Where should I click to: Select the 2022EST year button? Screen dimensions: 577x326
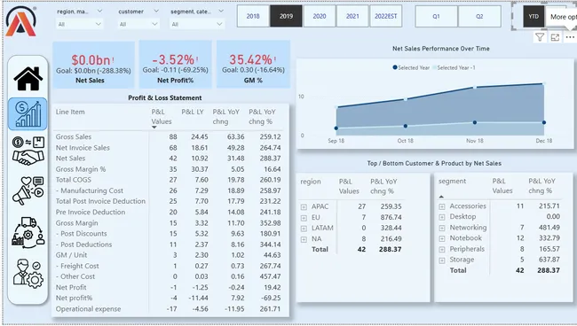(x=386, y=16)
